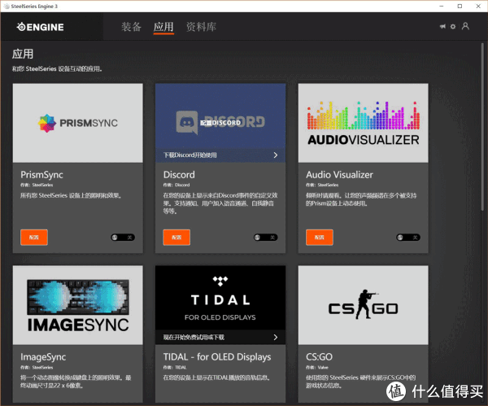Click the ImageSync app title
This screenshot has height=406, width=488.
(x=43, y=357)
